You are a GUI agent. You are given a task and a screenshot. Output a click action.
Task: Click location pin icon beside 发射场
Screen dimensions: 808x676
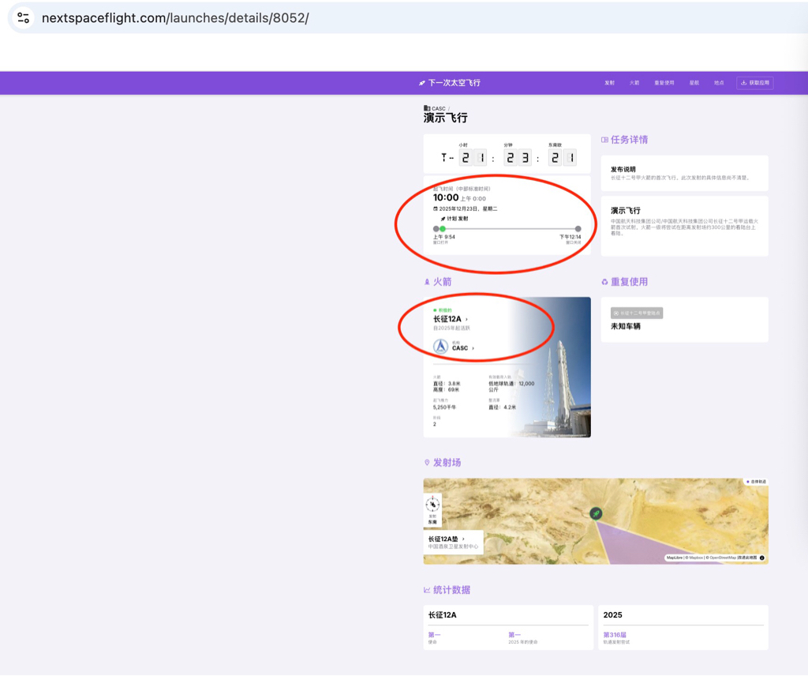click(427, 463)
